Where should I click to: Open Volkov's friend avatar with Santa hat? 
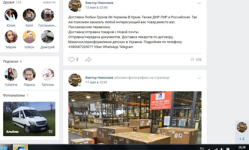[x=29, y=37]
